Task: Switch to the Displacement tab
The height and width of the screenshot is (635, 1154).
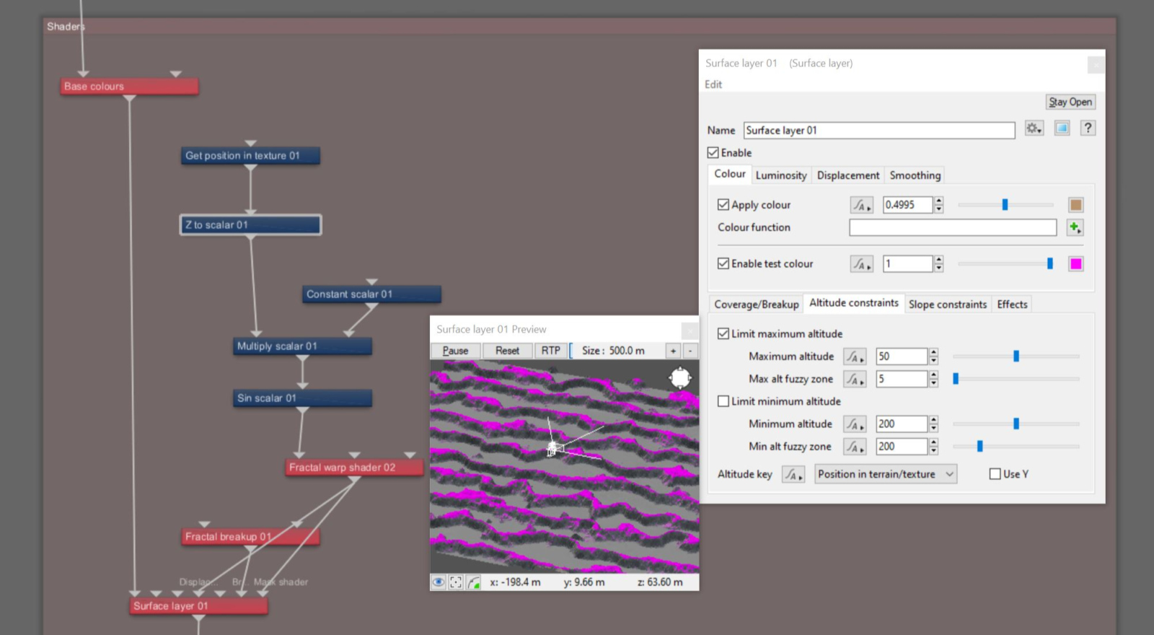Action: tap(848, 175)
